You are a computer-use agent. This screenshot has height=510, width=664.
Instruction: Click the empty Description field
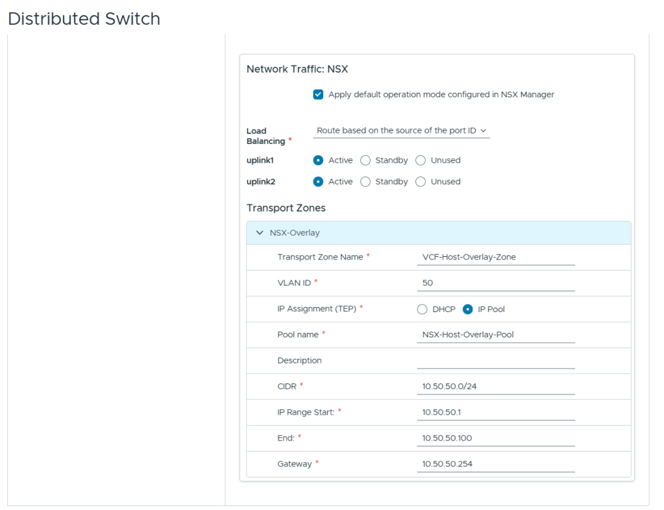pos(496,361)
